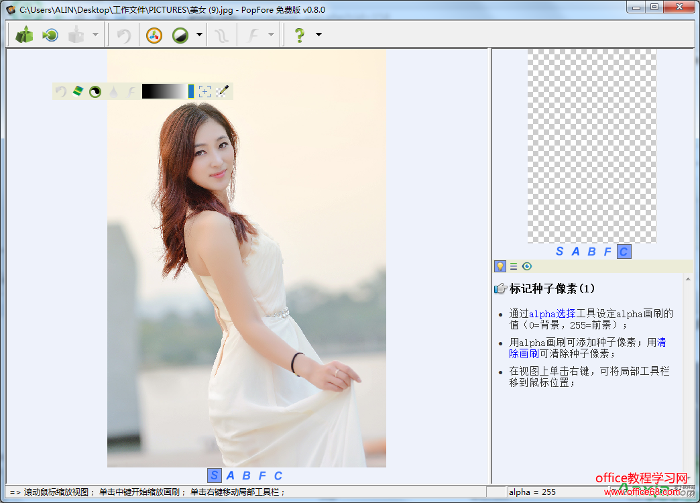Select tab S under the preview panel
The height and width of the screenshot is (503, 700).
point(559,251)
